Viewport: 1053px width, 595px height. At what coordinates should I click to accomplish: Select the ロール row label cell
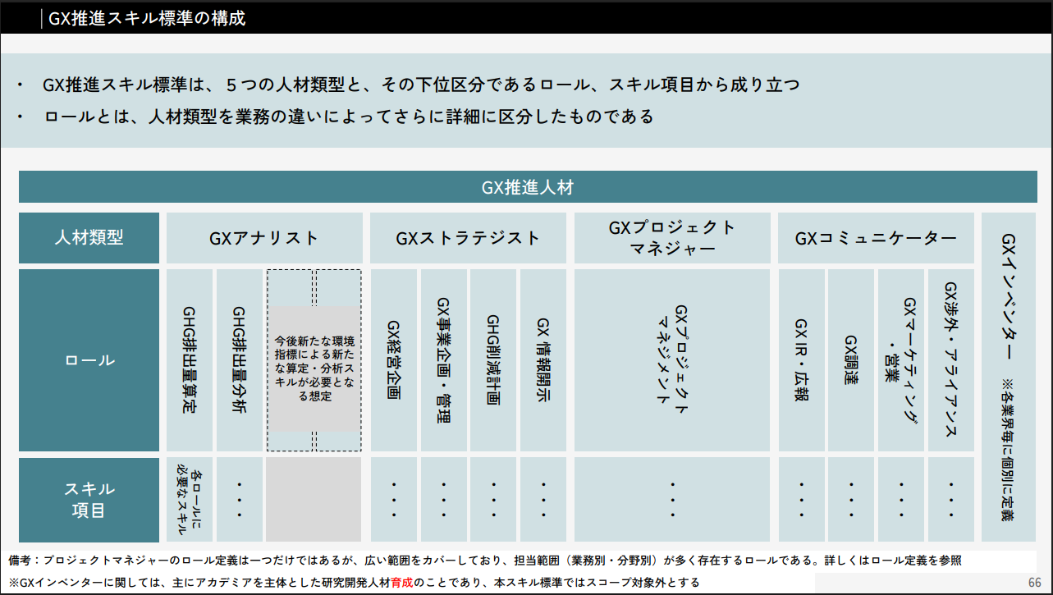(x=89, y=360)
